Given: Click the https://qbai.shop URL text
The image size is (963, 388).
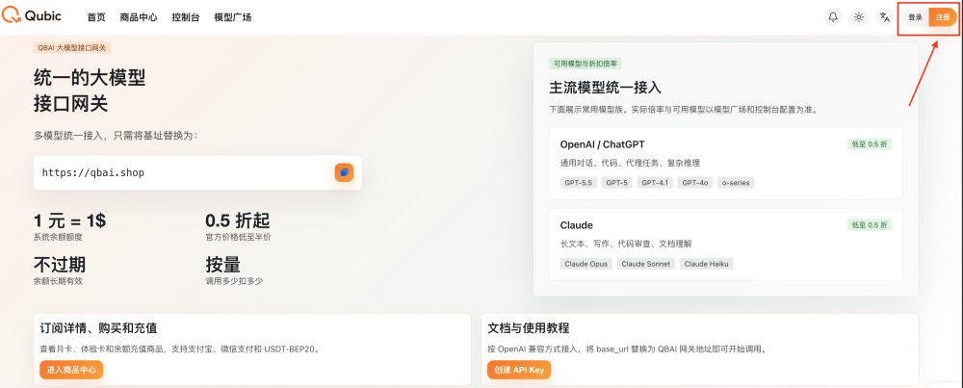Looking at the screenshot, I should pos(93,172).
